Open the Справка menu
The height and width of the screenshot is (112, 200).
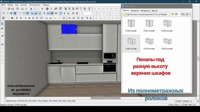[x=46, y=5]
